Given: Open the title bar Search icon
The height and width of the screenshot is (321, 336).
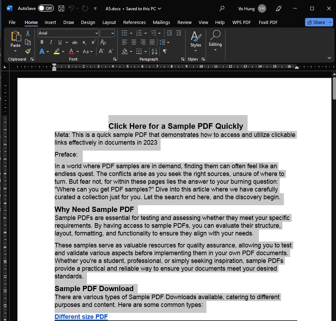Looking at the screenshot, I should coord(222,8).
